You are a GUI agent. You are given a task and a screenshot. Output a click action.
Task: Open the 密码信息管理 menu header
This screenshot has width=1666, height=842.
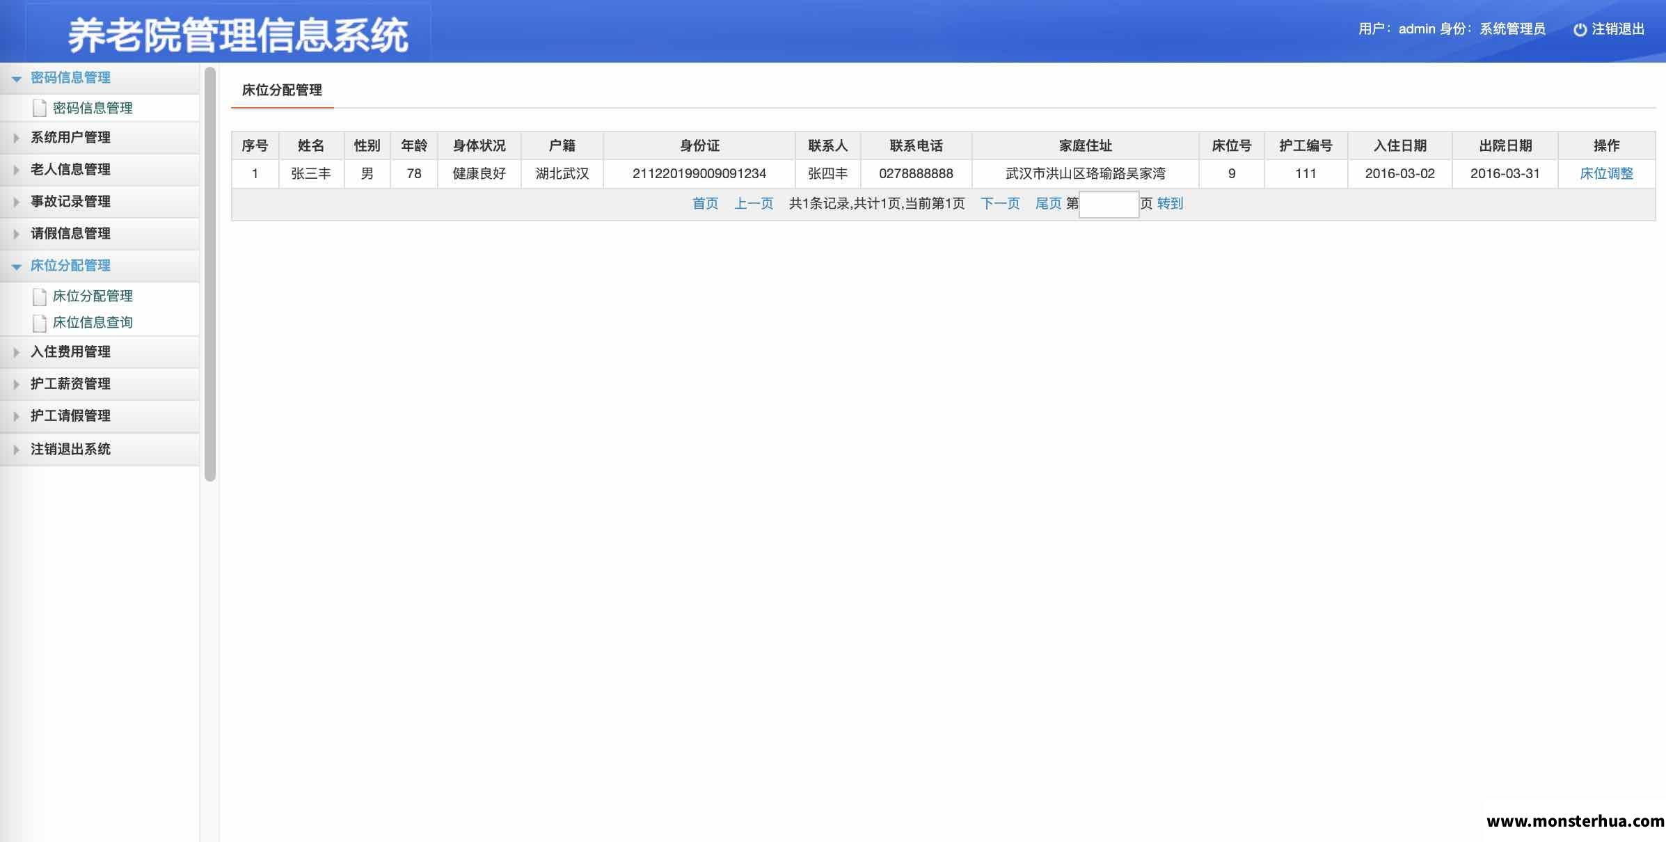pos(100,78)
